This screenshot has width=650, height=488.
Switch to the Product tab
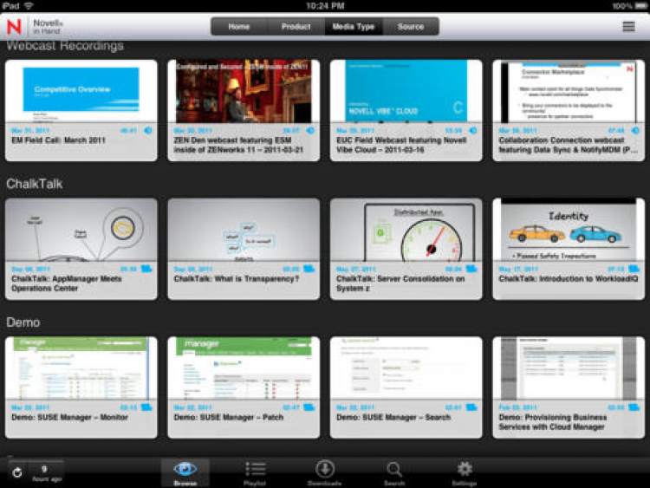tap(296, 27)
